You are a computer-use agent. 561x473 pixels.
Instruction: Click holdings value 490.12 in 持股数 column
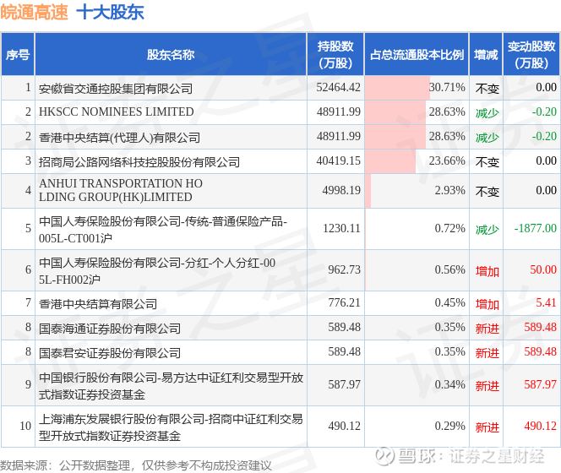(x=344, y=427)
